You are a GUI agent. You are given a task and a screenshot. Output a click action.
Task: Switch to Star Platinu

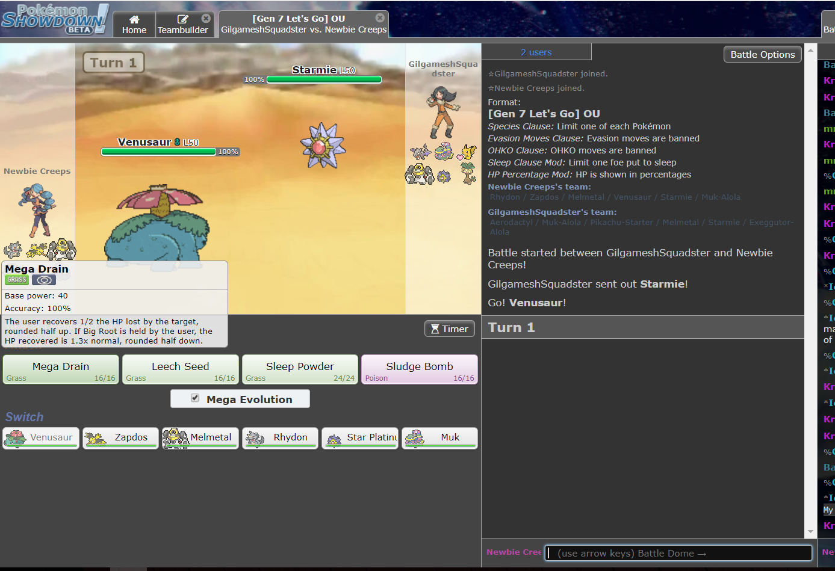click(x=360, y=438)
